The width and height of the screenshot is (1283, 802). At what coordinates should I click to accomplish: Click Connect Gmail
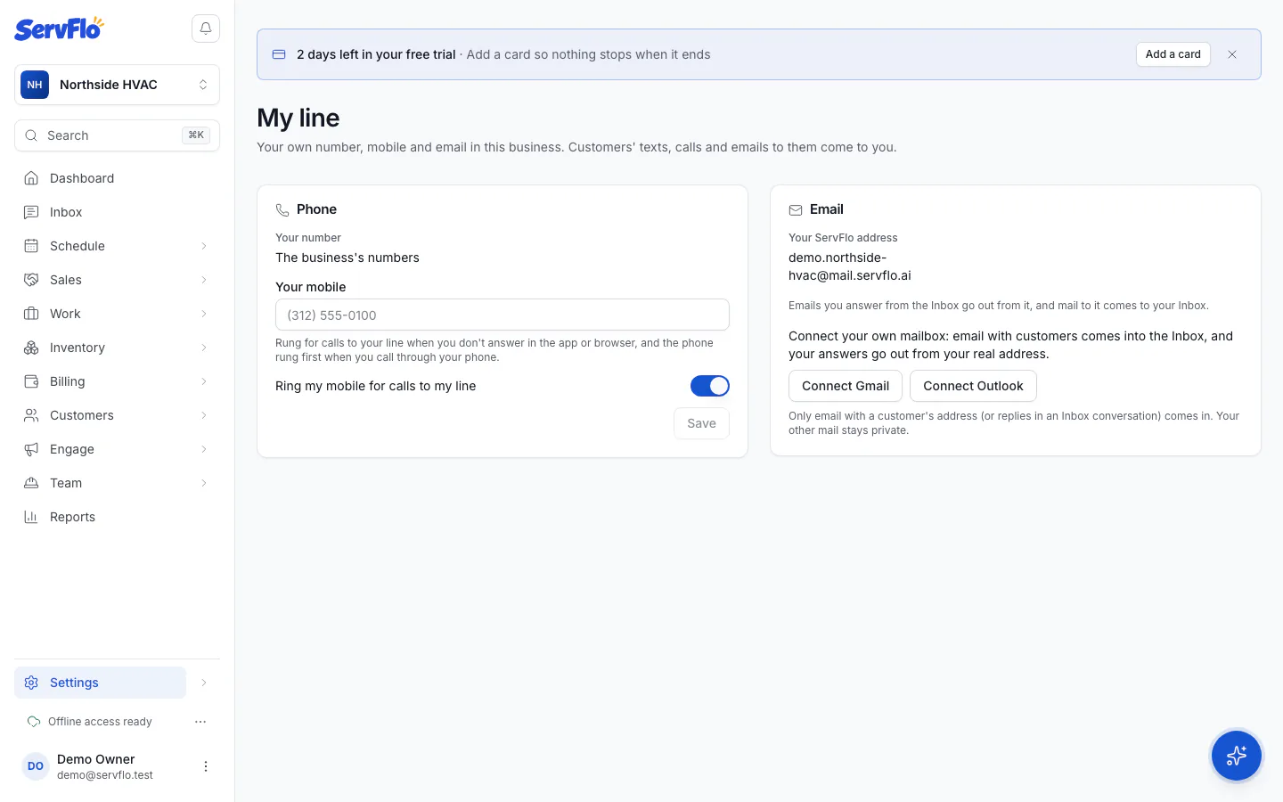pyautogui.click(x=846, y=386)
